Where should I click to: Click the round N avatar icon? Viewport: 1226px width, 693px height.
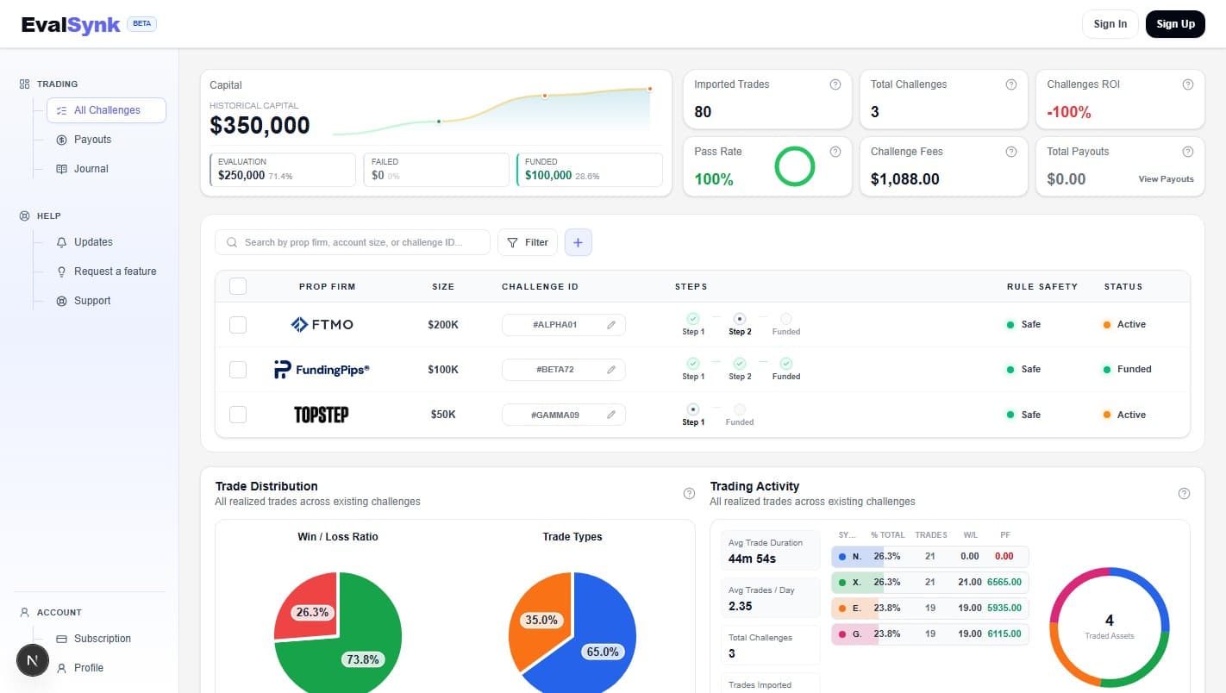(33, 661)
